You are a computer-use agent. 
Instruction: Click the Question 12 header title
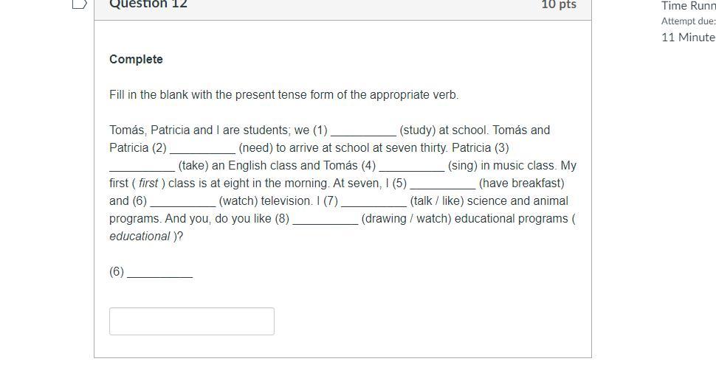(148, 4)
